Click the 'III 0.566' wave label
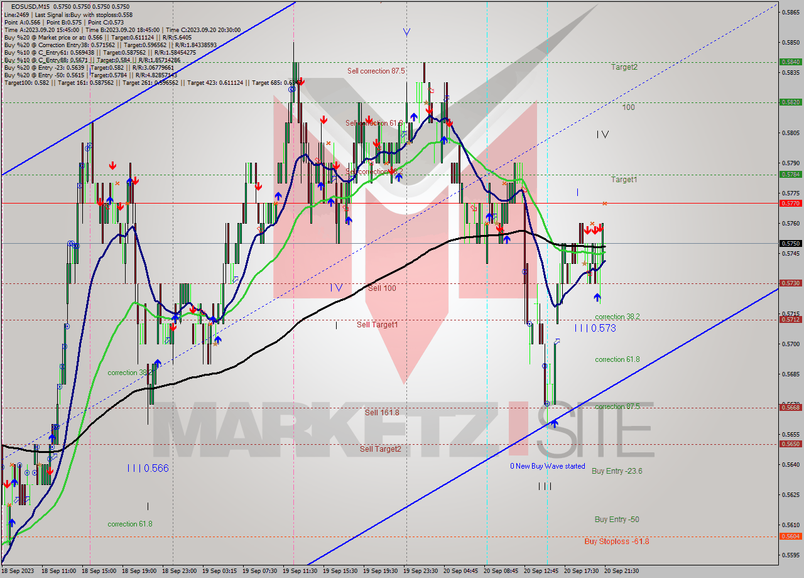This screenshot has height=578, width=804. [148, 468]
